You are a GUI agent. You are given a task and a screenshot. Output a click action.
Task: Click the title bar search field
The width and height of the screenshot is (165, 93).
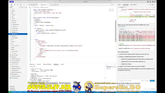pyautogui.click(x=85, y=2)
